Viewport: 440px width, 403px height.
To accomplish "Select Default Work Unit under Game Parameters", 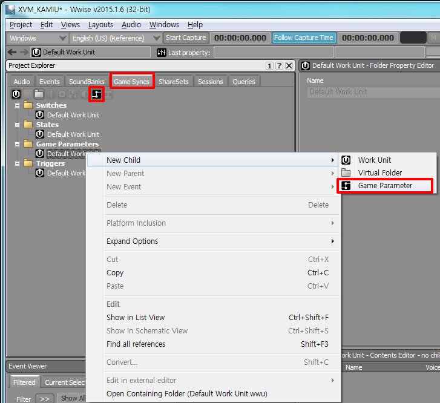I will 66,154.
